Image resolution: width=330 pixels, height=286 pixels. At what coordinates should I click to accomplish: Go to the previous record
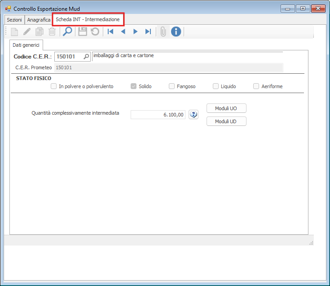(123, 31)
